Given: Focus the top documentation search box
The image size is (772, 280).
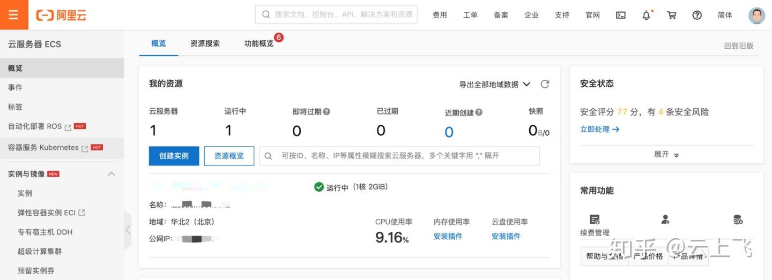Looking at the screenshot, I should coord(336,14).
